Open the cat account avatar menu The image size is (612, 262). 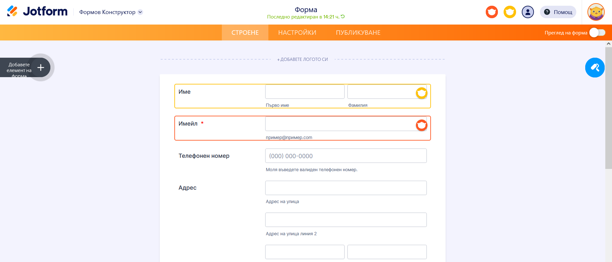[596, 12]
